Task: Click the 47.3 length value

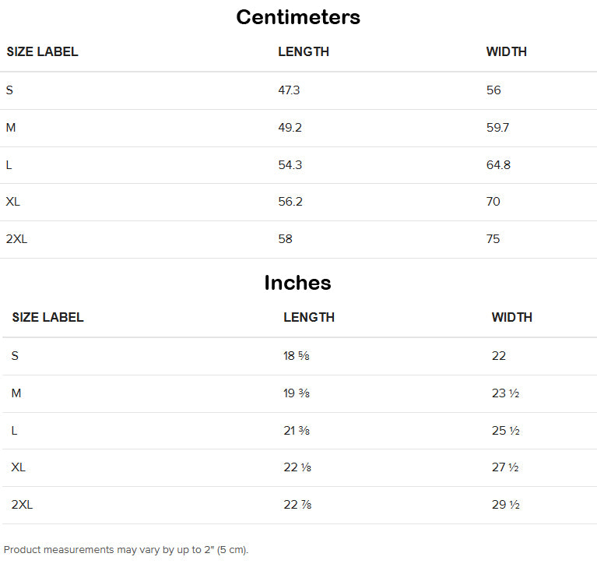Action: tap(289, 90)
